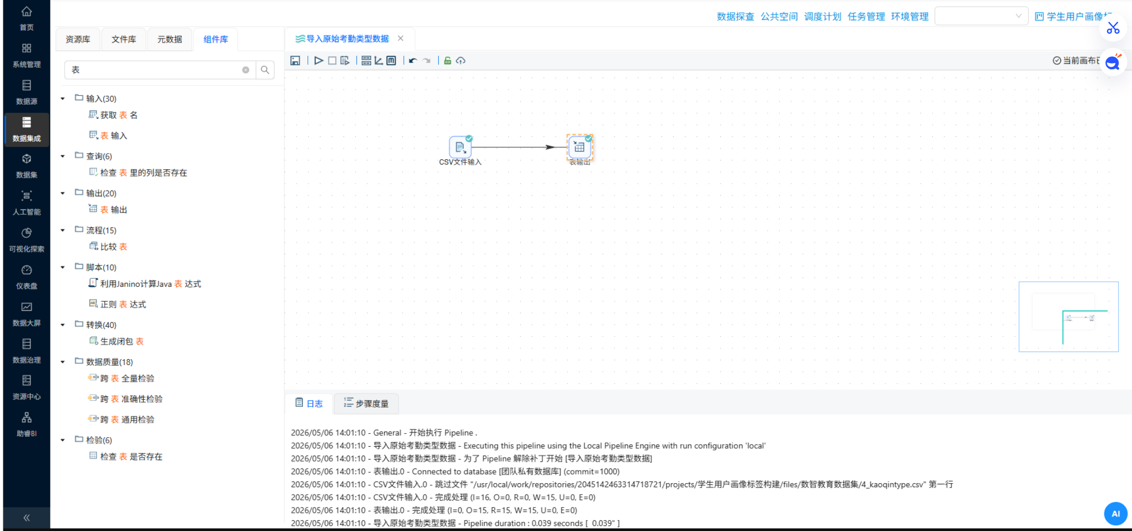
Task: Open the scheduled run calendar-play icon
Action: point(345,61)
